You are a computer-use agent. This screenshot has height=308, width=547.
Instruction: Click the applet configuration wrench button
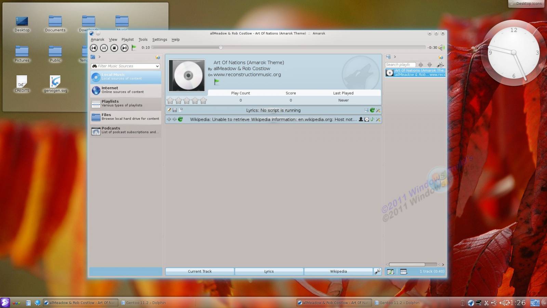377,271
